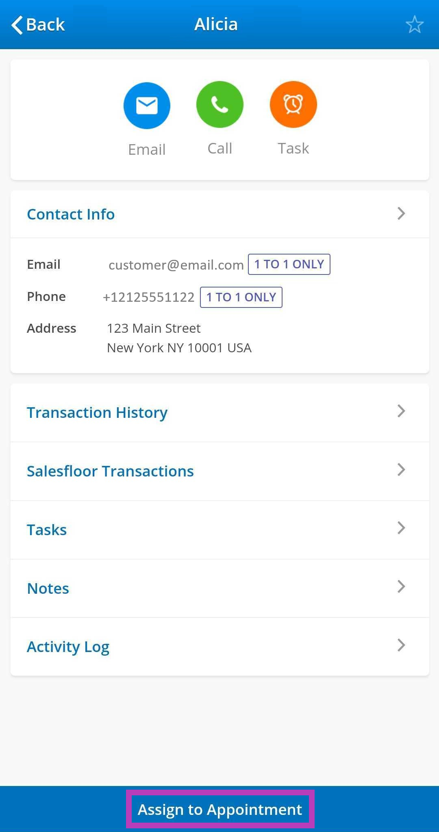Select the Activity Log heading
This screenshot has height=832, width=439.
point(68,647)
